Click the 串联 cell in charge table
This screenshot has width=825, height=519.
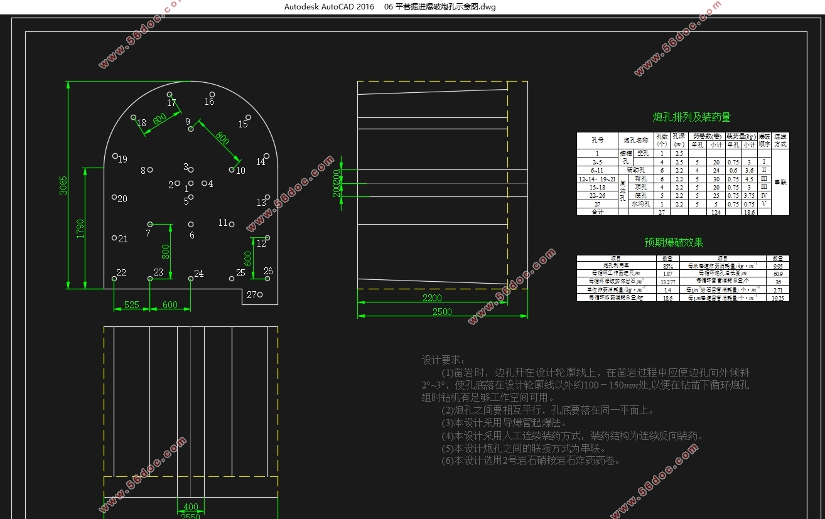(780, 182)
